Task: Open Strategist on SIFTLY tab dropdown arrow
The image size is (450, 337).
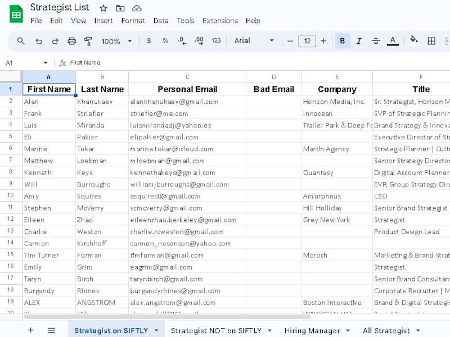Action: click(x=156, y=330)
